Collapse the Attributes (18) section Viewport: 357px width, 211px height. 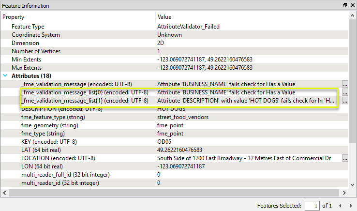pyautogui.click(x=5, y=76)
